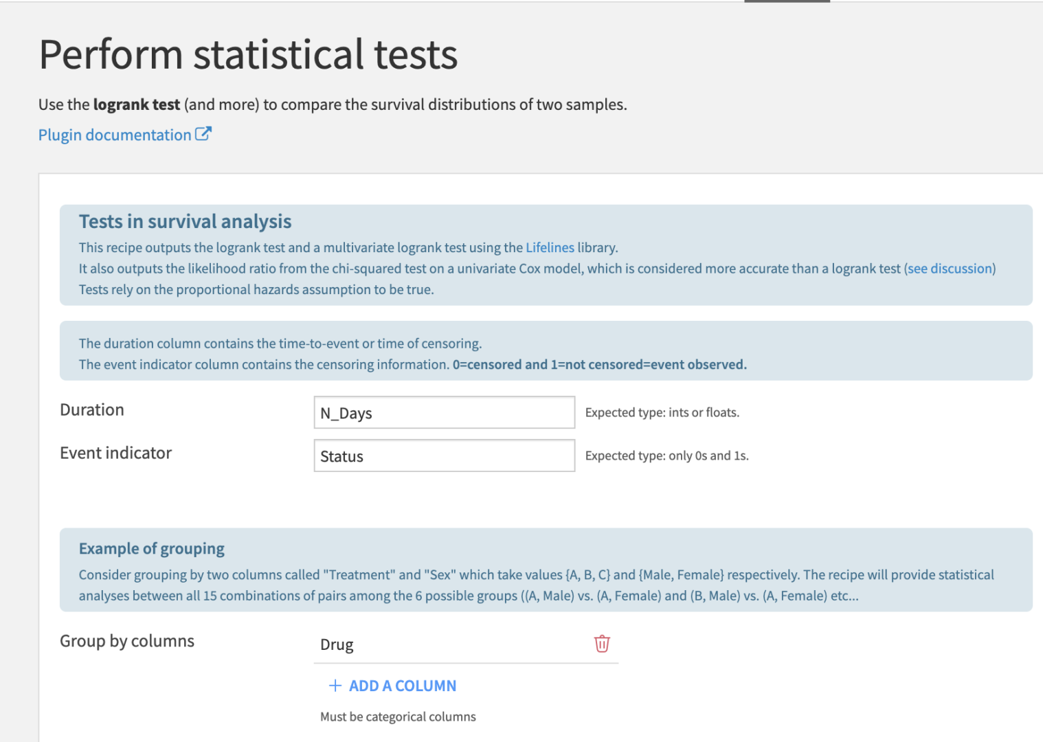Edit the Event indicator field showing Status
Screen dimensions: 1043x742
click(x=444, y=456)
